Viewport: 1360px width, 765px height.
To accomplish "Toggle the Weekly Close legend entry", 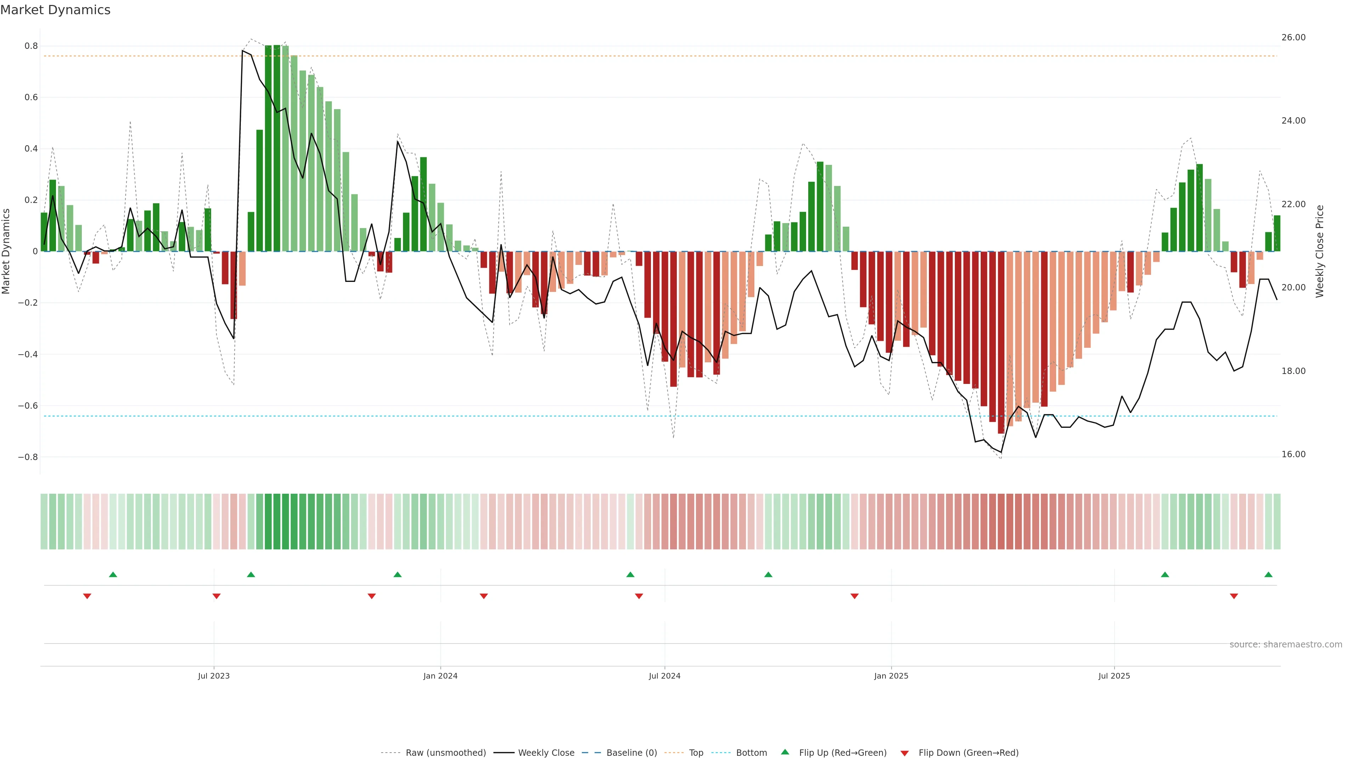I will click(x=546, y=753).
